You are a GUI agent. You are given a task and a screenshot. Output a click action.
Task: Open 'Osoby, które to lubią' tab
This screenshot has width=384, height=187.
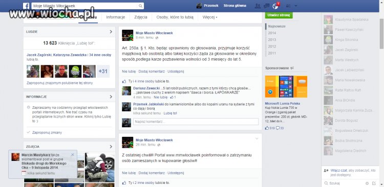tap(175, 17)
